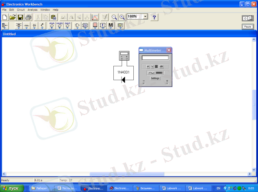Expand the Sources parts bin
This screenshot has width=258, height=192.
[x=19, y=26]
